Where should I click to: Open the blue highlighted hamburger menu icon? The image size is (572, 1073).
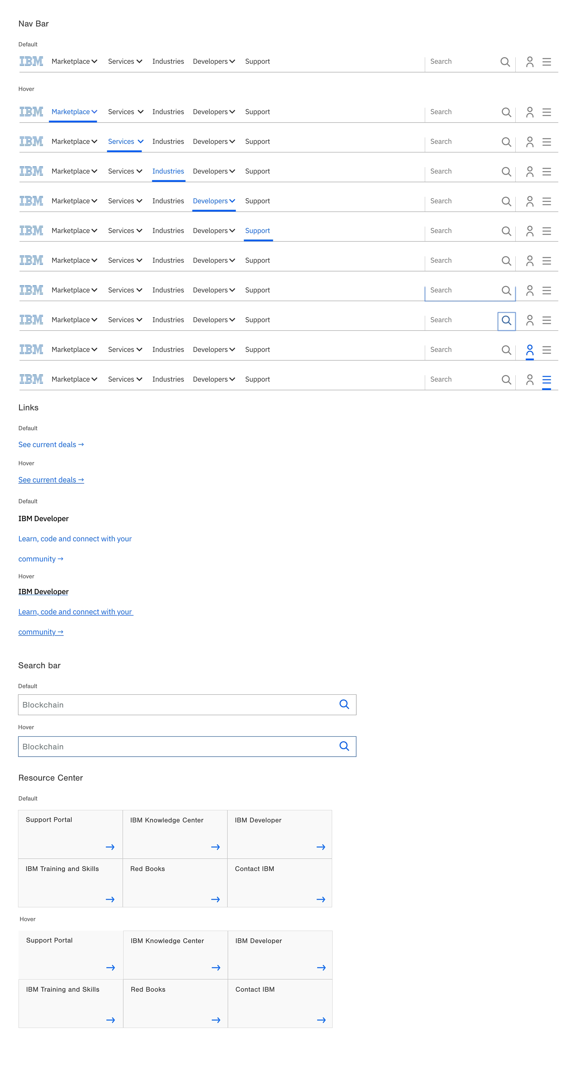click(x=547, y=380)
